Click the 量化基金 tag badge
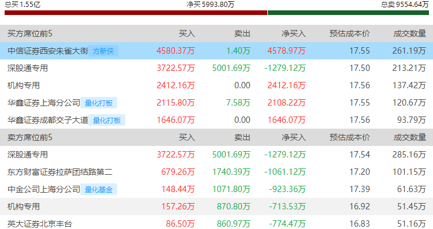Image resolution: width=433 pixels, height=229 pixels. 99,190
